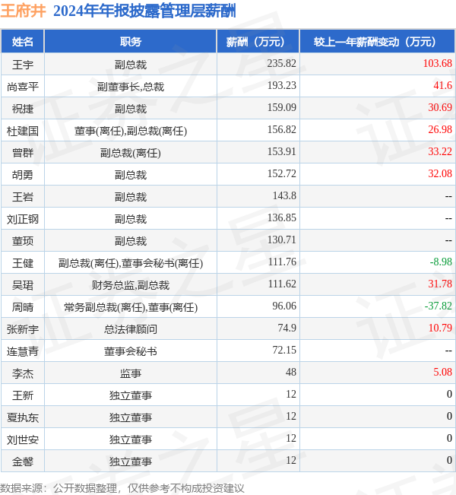This screenshot has width=456, height=495.
Task: Click the change value 10.79
Action: [440, 328]
